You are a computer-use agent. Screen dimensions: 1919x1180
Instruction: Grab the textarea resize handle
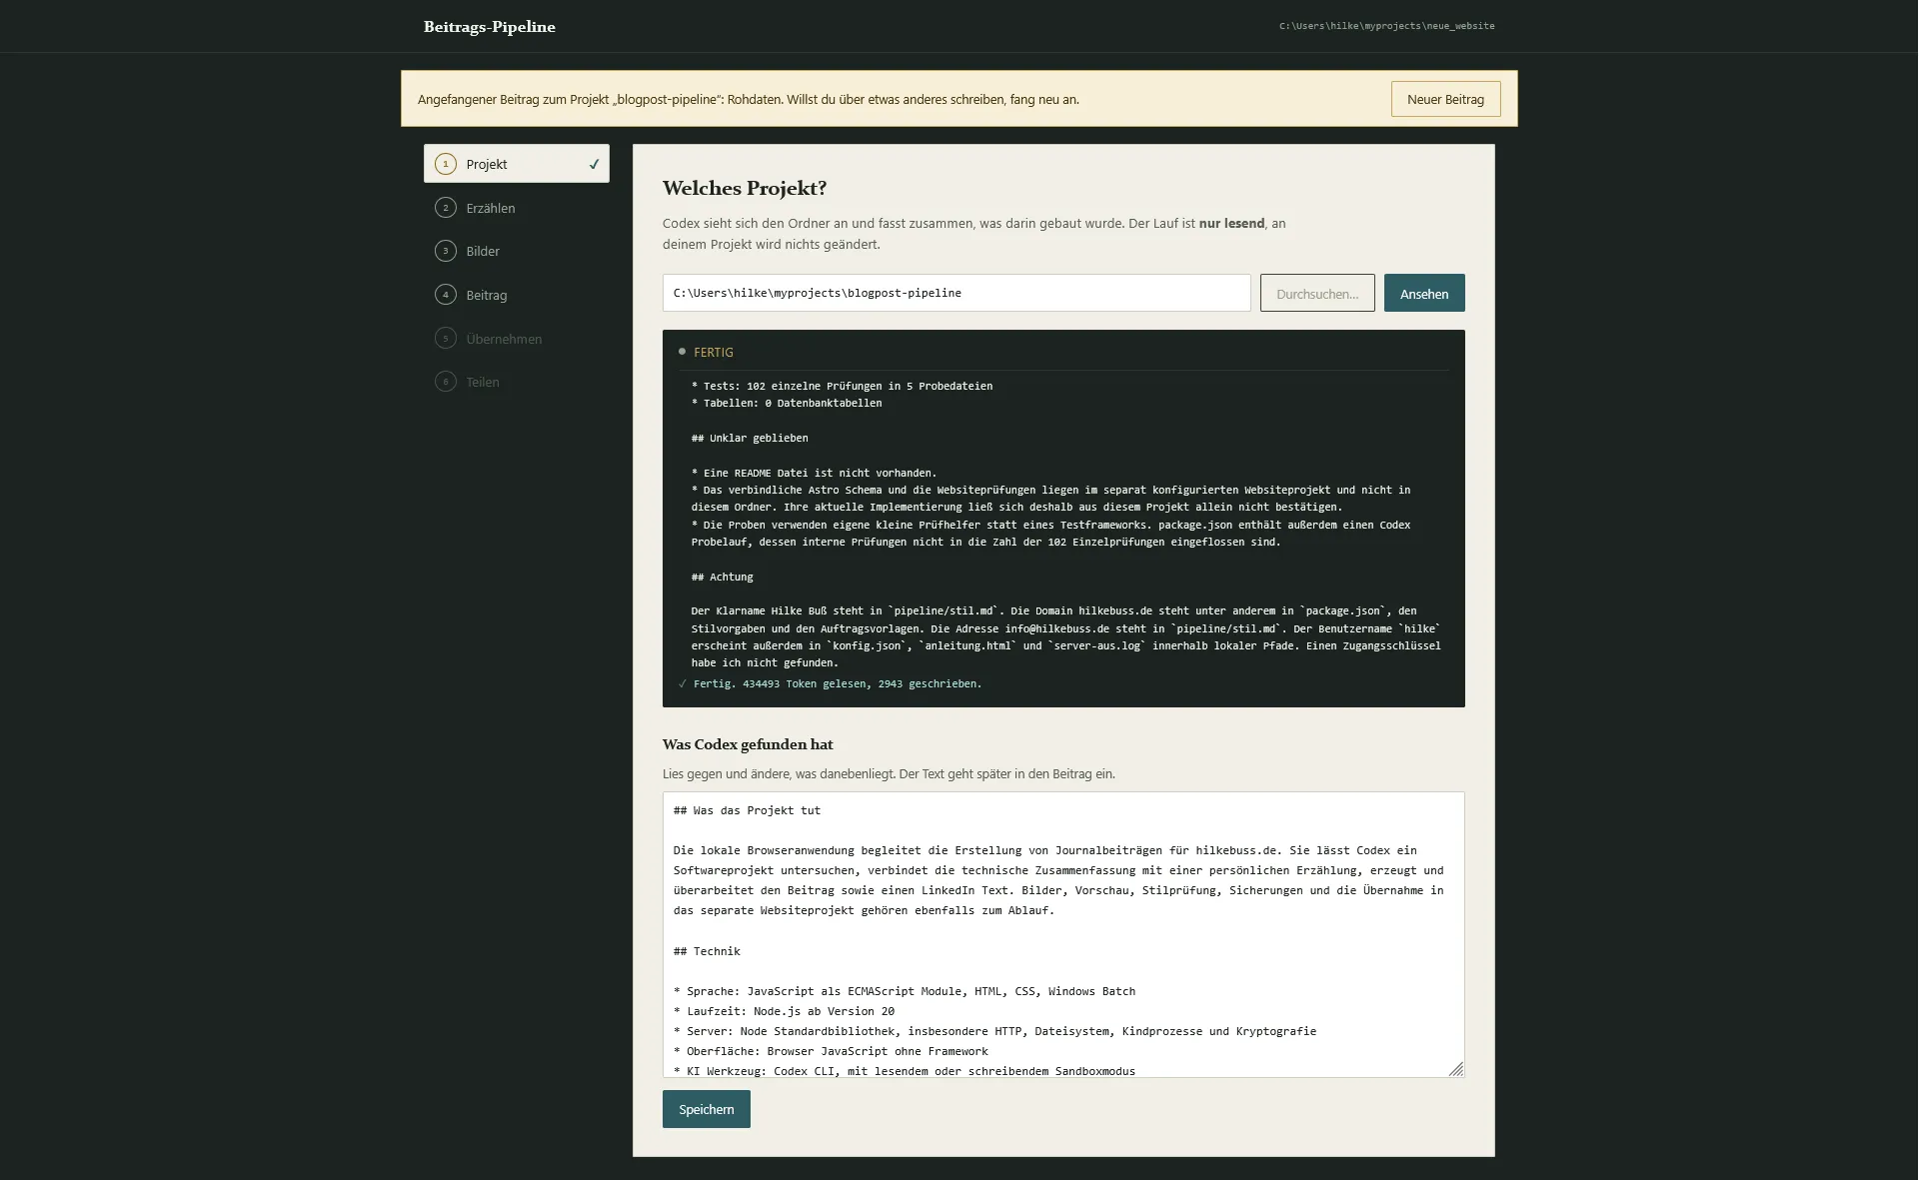pos(1456,1069)
